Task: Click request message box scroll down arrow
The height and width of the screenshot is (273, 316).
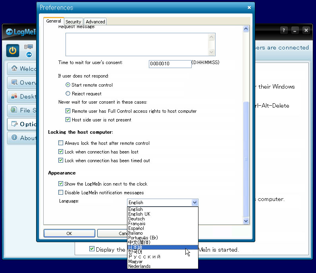Action: click(212, 52)
